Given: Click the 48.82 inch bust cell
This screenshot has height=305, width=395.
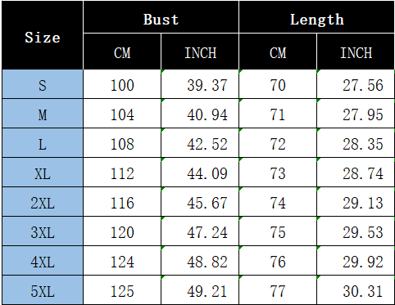Looking at the screenshot, I should [200, 261].
